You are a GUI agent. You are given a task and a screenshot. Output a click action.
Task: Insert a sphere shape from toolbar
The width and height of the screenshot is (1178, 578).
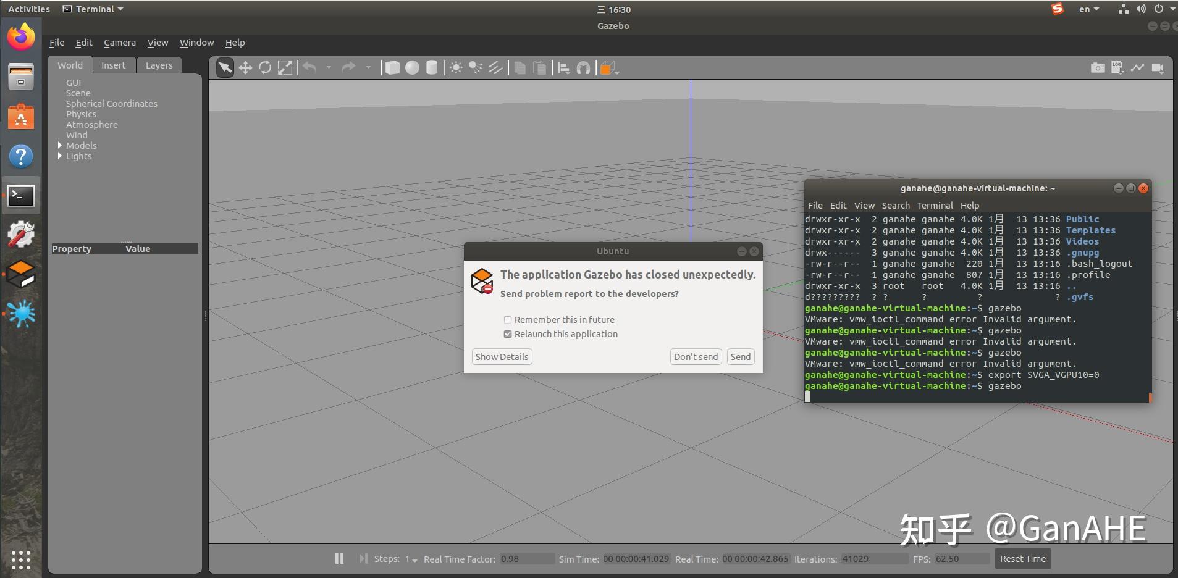pos(412,68)
